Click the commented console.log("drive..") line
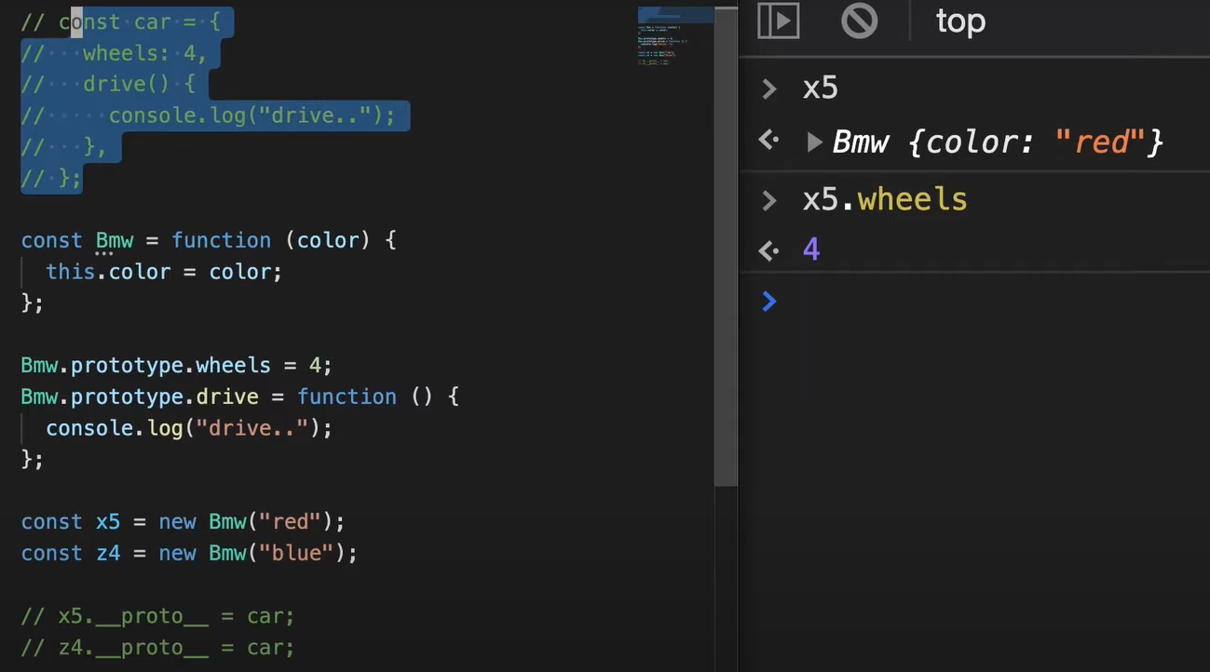The width and height of the screenshot is (1210, 672). [x=209, y=115]
